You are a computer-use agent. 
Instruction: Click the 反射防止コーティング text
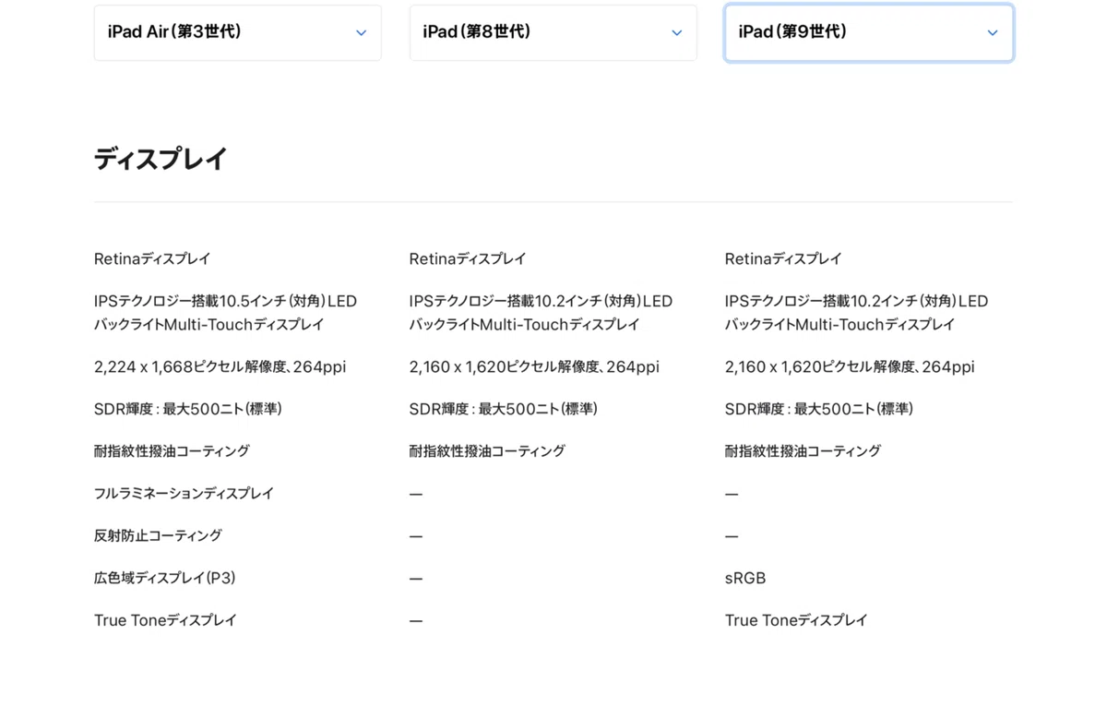pyautogui.click(x=158, y=535)
